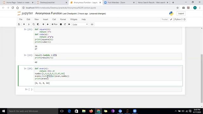Image resolution: width=203 pixels, height=114 pixels.
Task: Click inside the In [21] code cell
Action: [x=108, y=36]
